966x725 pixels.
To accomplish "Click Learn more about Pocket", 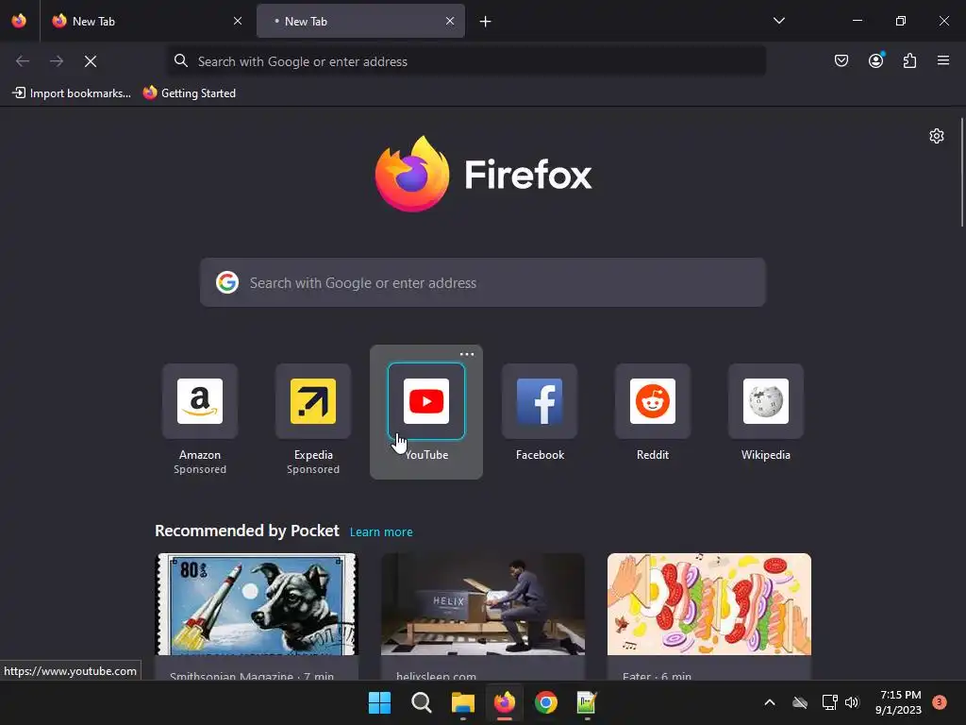I will click(381, 532).
